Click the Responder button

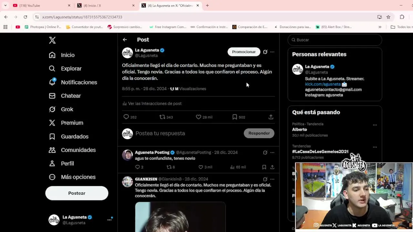(259, 133)
